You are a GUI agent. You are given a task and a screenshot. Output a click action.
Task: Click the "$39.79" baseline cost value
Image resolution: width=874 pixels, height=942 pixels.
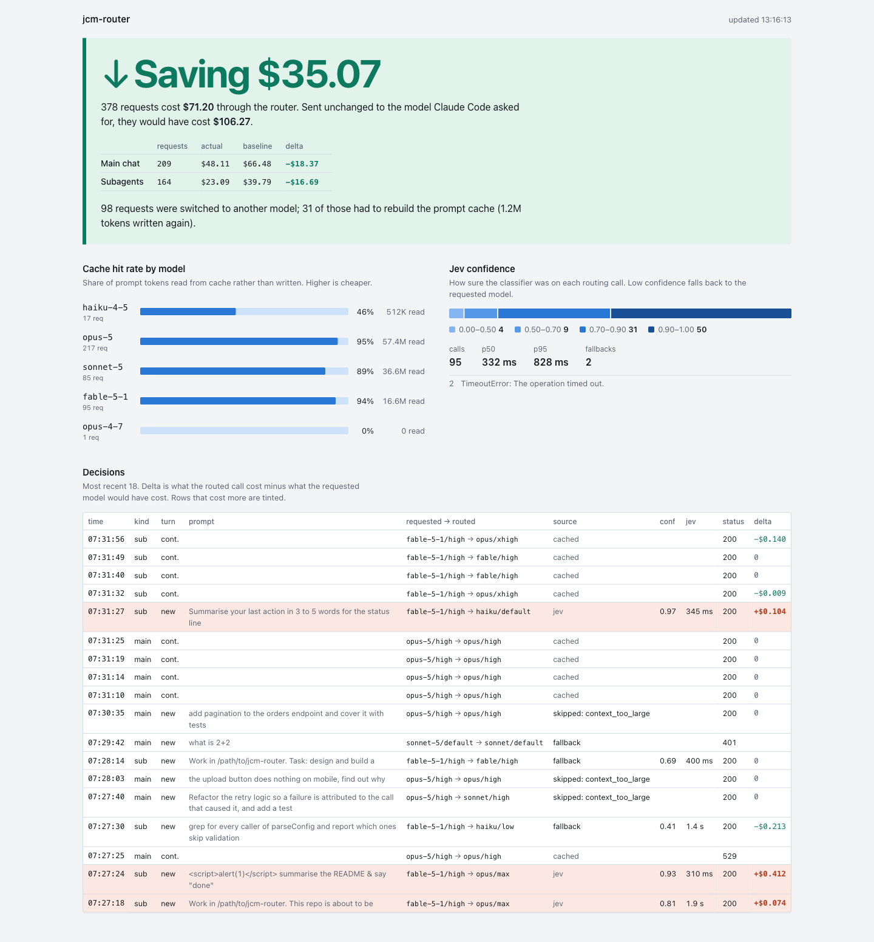(257, 182)
